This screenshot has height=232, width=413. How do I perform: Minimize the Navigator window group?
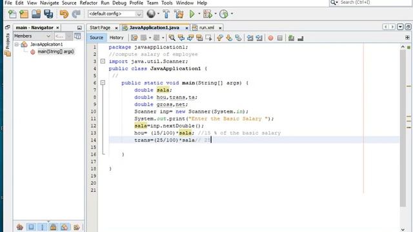[x=79, y=28]
